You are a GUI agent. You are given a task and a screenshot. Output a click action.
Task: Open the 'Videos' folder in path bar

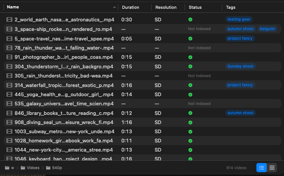click(30, 168)
